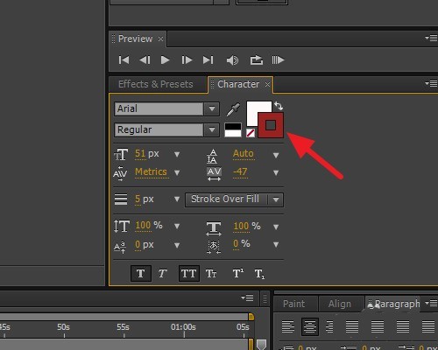This screenshot has height=350, width=438.
Task: Mute audio in Preview panel
Action: (232, 60)
